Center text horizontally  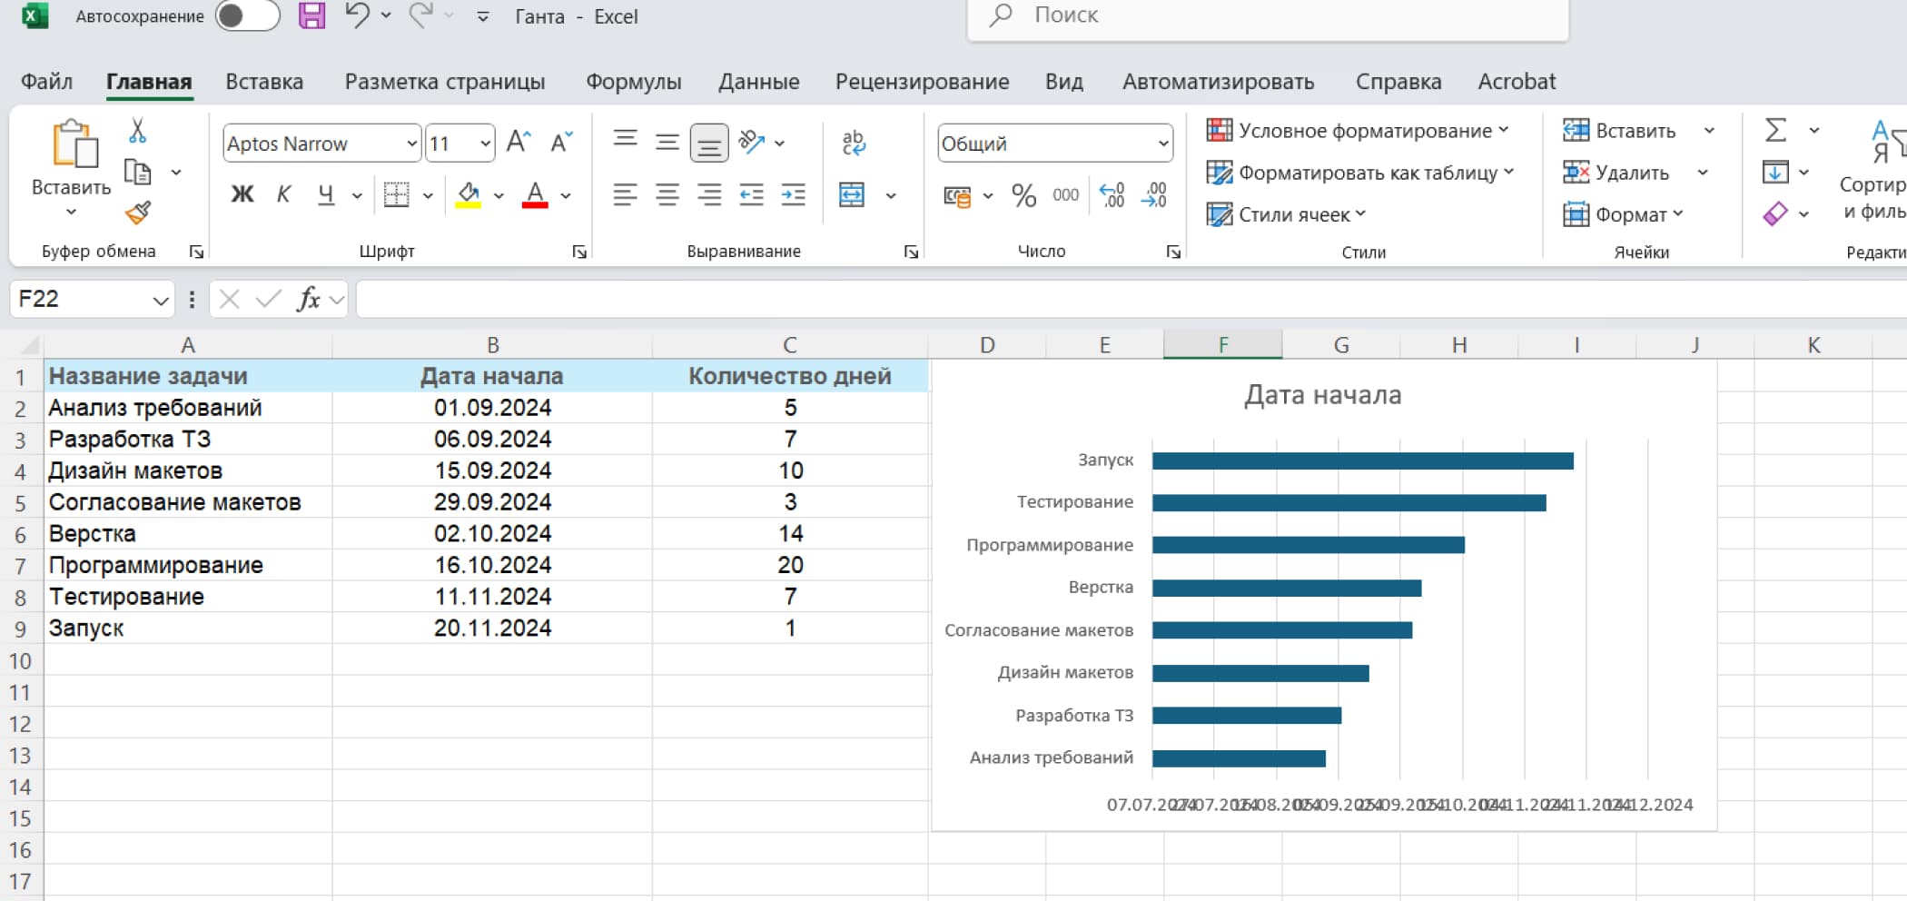[x=667, y=194]
